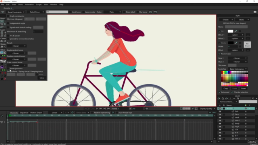Enable the Arc IK solver checkbox
This screenshot has height=145, width=258.
pos(8,36)
